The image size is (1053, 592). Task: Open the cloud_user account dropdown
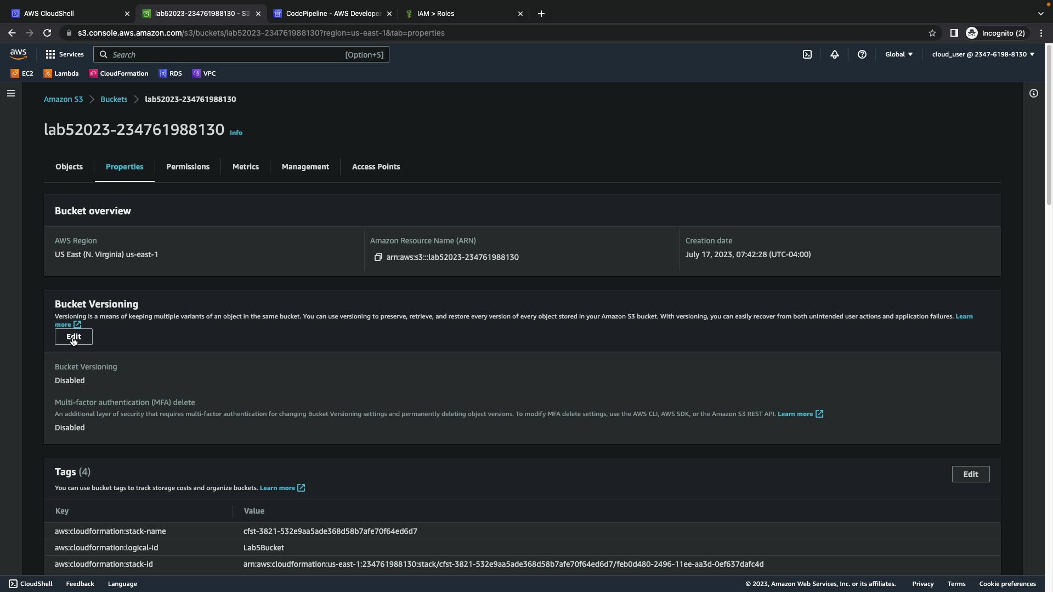coord(983,54)
